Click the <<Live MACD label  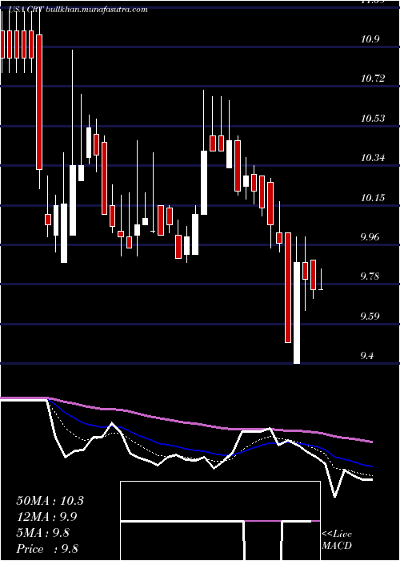[337, 539]
